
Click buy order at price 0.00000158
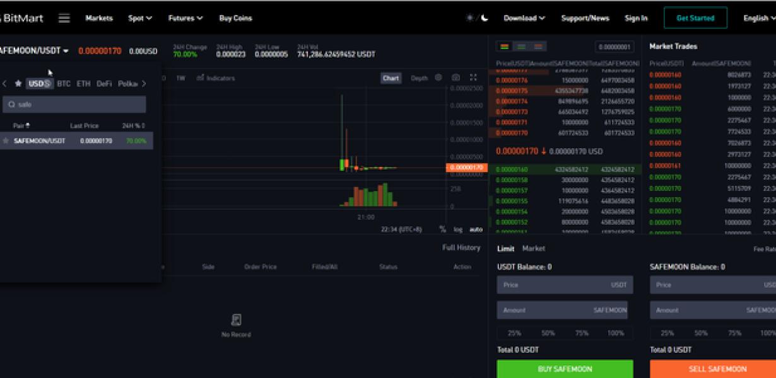565,180
